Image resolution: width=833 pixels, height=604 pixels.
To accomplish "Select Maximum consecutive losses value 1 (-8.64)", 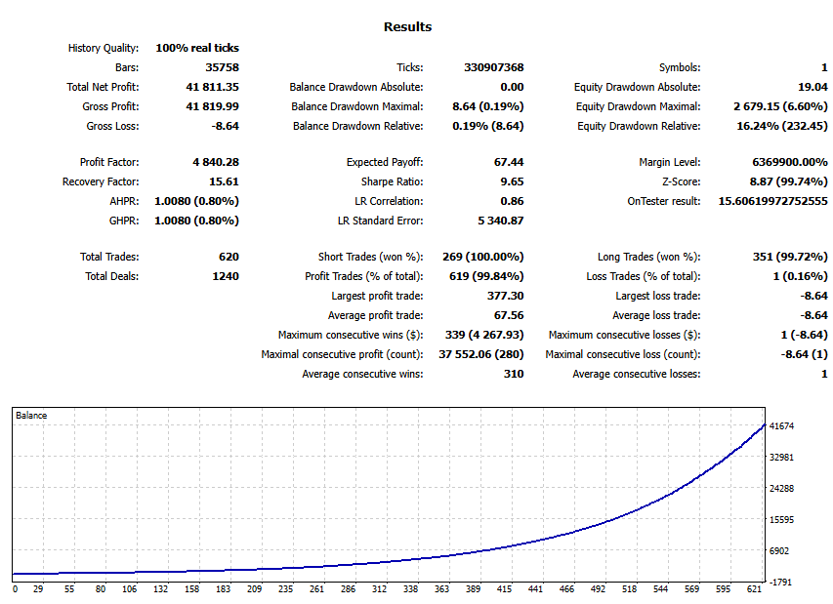I will (805, 336).
